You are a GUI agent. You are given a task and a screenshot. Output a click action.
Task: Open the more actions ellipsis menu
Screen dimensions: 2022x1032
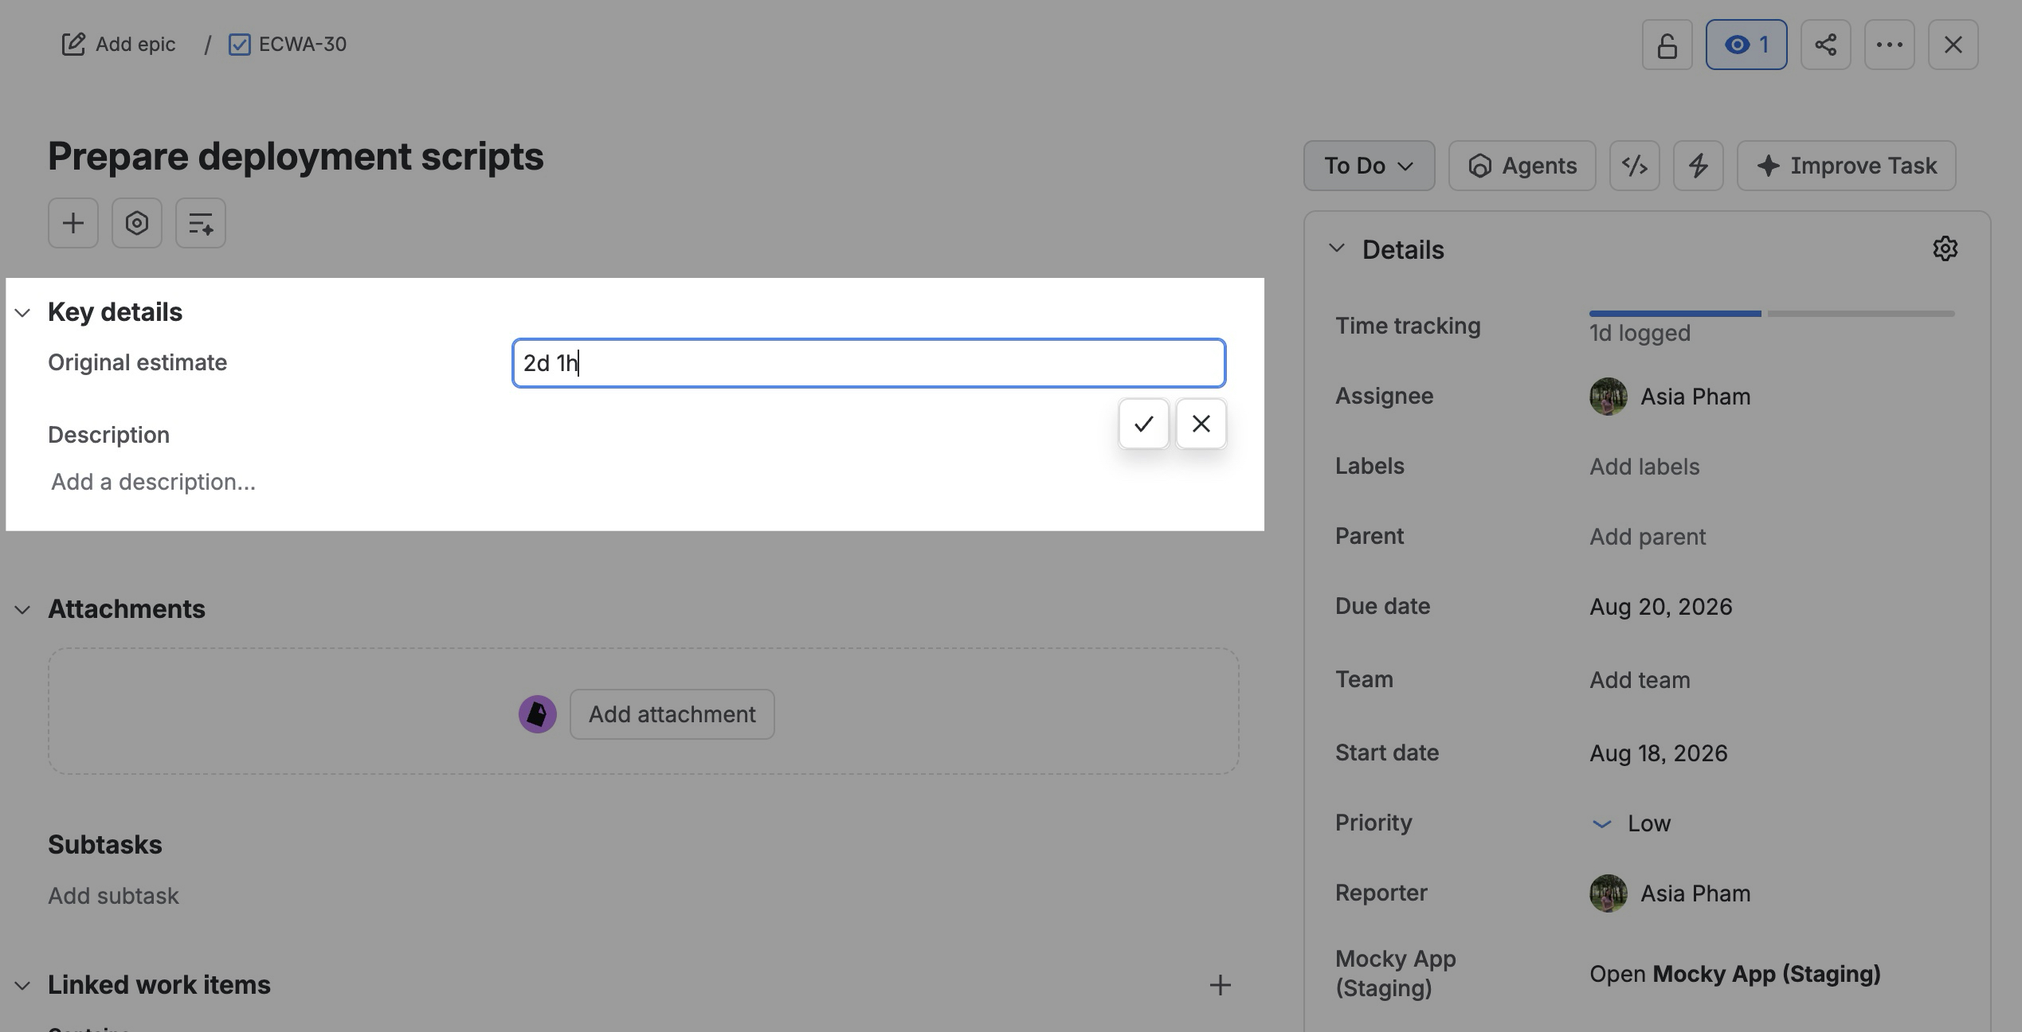1889,45
